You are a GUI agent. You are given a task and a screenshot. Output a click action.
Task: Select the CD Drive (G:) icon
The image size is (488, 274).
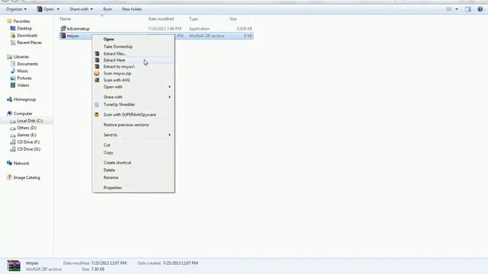pyautogui.click(x=13, y=149)
